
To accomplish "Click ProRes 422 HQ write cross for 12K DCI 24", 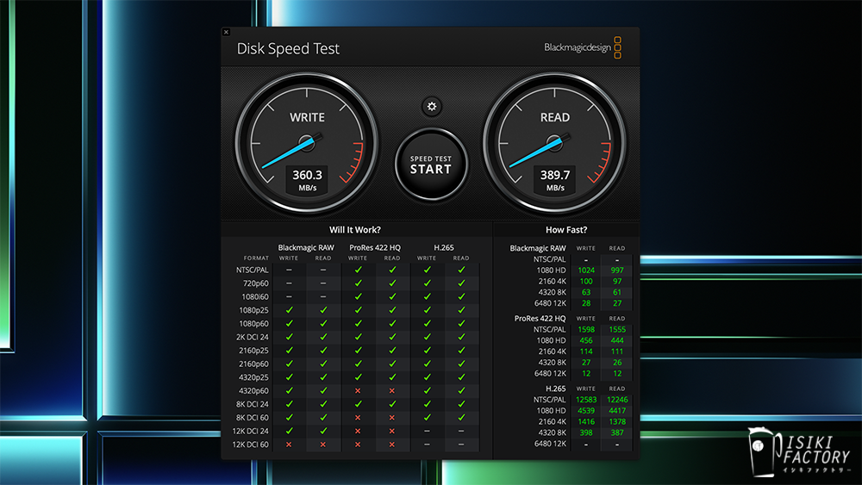I will tap(358, 431).
